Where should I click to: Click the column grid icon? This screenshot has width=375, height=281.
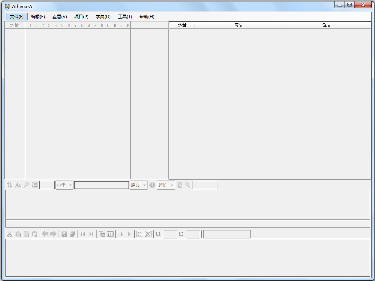[x=110, y=234]
